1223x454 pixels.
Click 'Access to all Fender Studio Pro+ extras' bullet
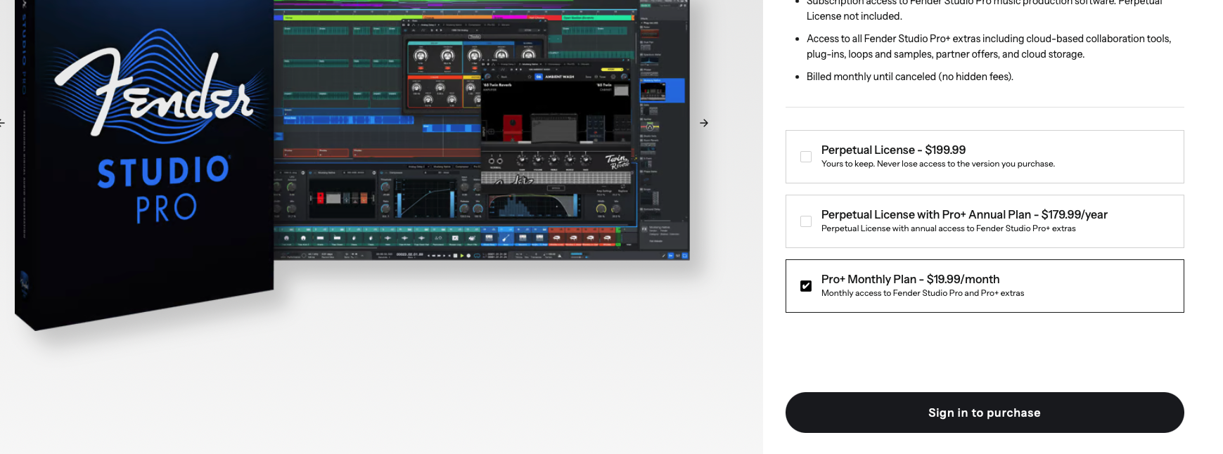[x=989, y=46]
